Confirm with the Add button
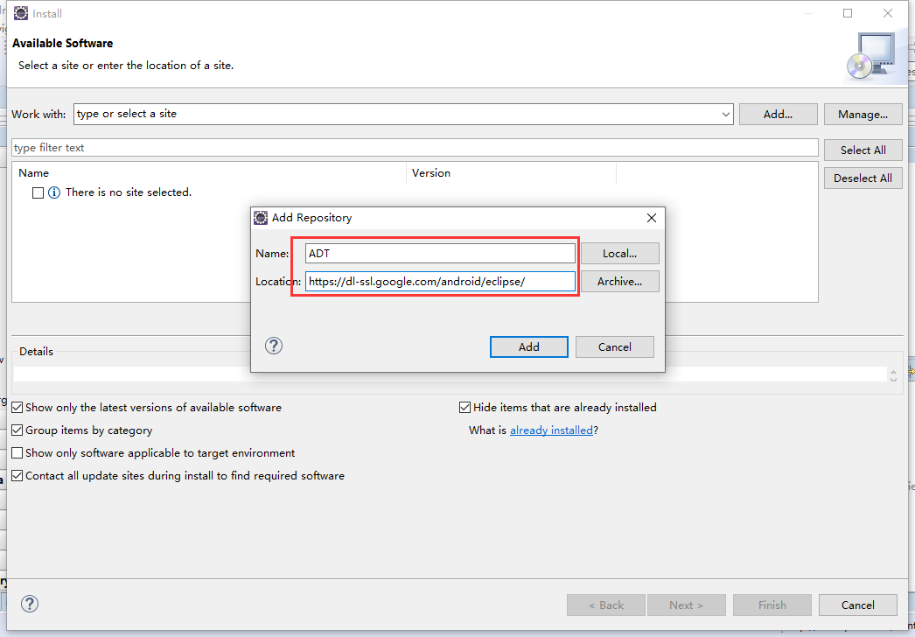This screenshot has height=637, width=915. (528, 346)
